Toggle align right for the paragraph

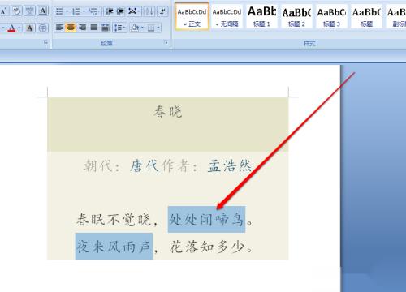[x=82, y=28]
